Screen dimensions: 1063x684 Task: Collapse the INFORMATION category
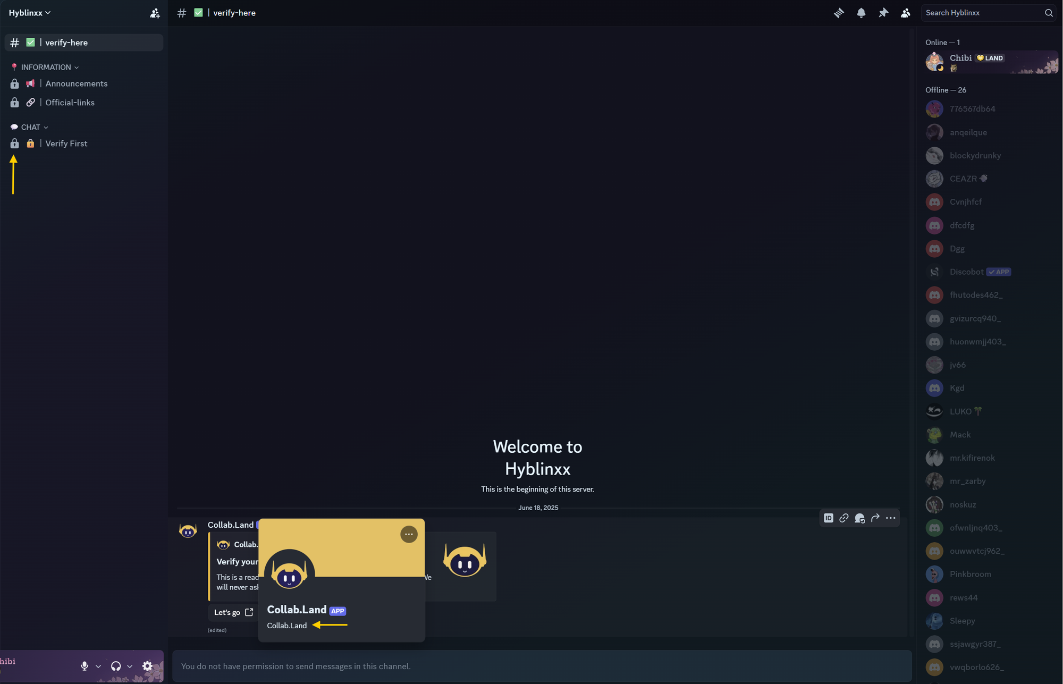pos(46,67)
